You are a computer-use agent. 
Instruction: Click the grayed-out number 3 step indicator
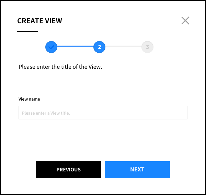tap(147, 47)
